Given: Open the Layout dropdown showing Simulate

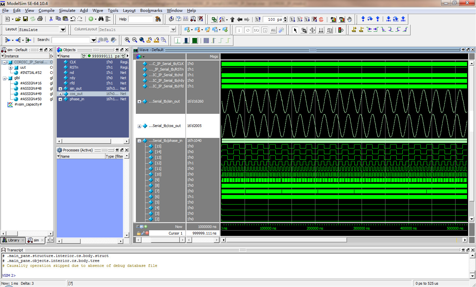Looking at the screenshot, I should coord(63,30).
